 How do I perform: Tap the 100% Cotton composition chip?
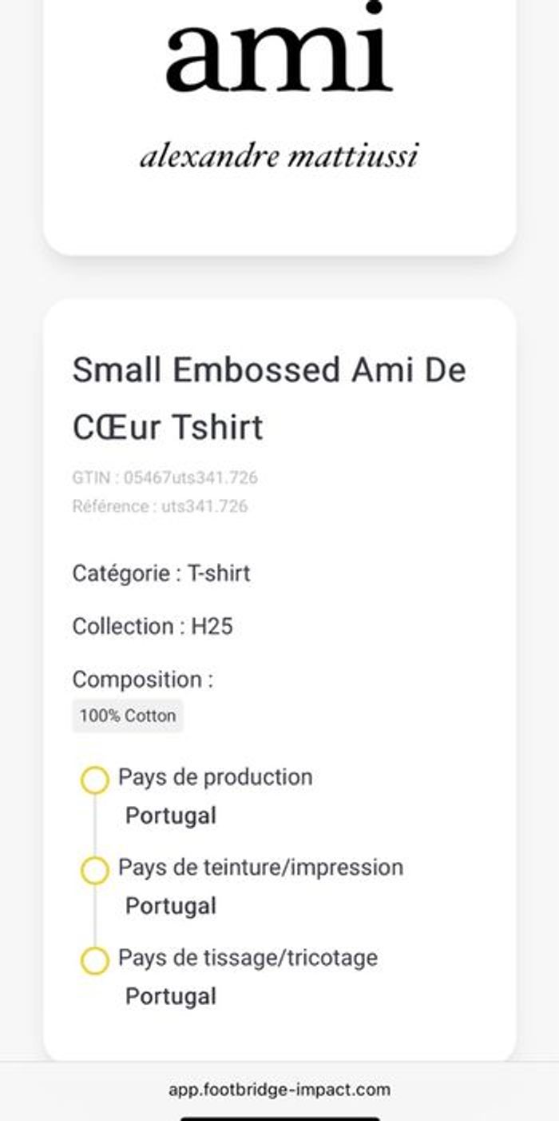tap(128, 716)
